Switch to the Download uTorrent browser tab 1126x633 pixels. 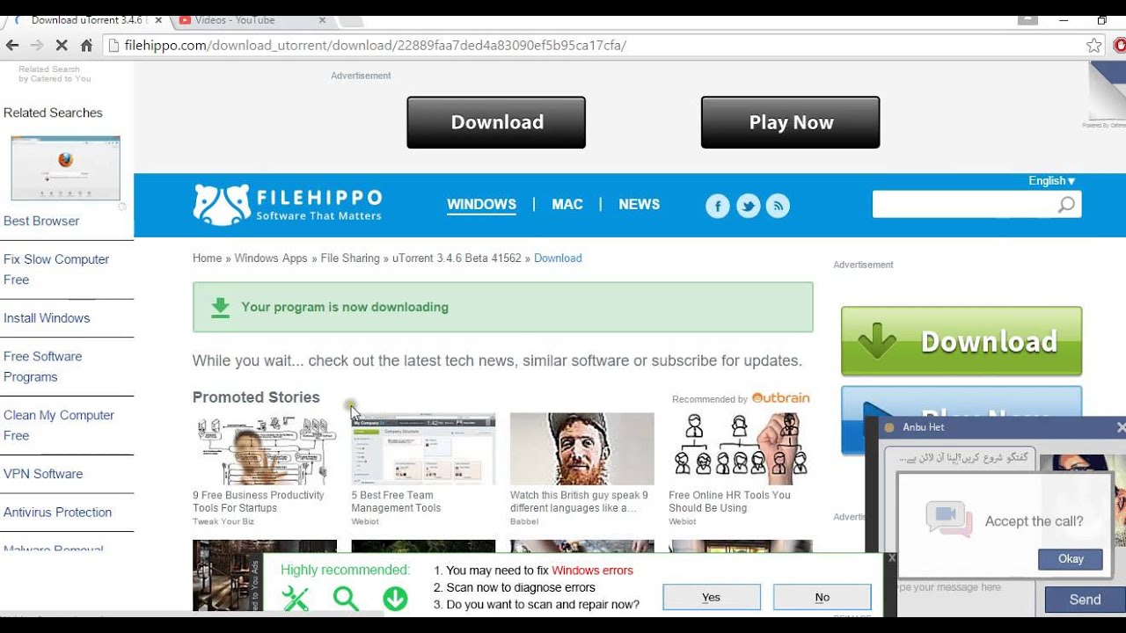pyautogui.click(x=84, y=19)
